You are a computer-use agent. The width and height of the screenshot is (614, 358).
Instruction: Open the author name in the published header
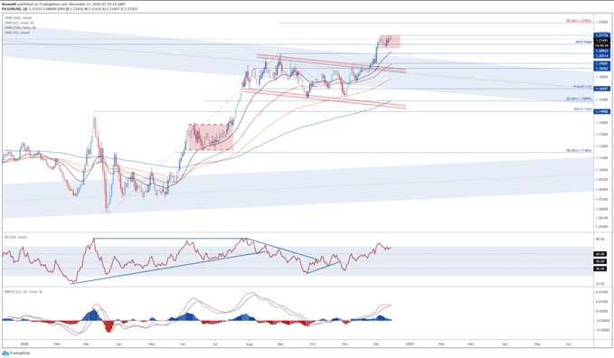pos(8,4)
